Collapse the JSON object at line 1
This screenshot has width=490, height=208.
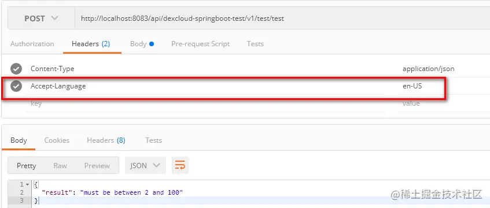click(x=28, y=184)
